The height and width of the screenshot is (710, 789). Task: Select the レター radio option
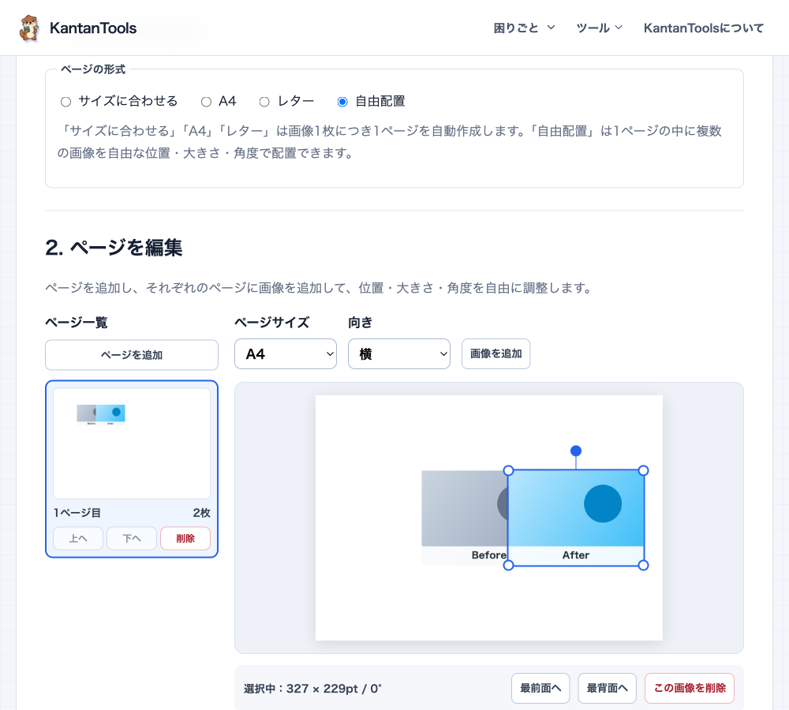[x=264, y=102]
